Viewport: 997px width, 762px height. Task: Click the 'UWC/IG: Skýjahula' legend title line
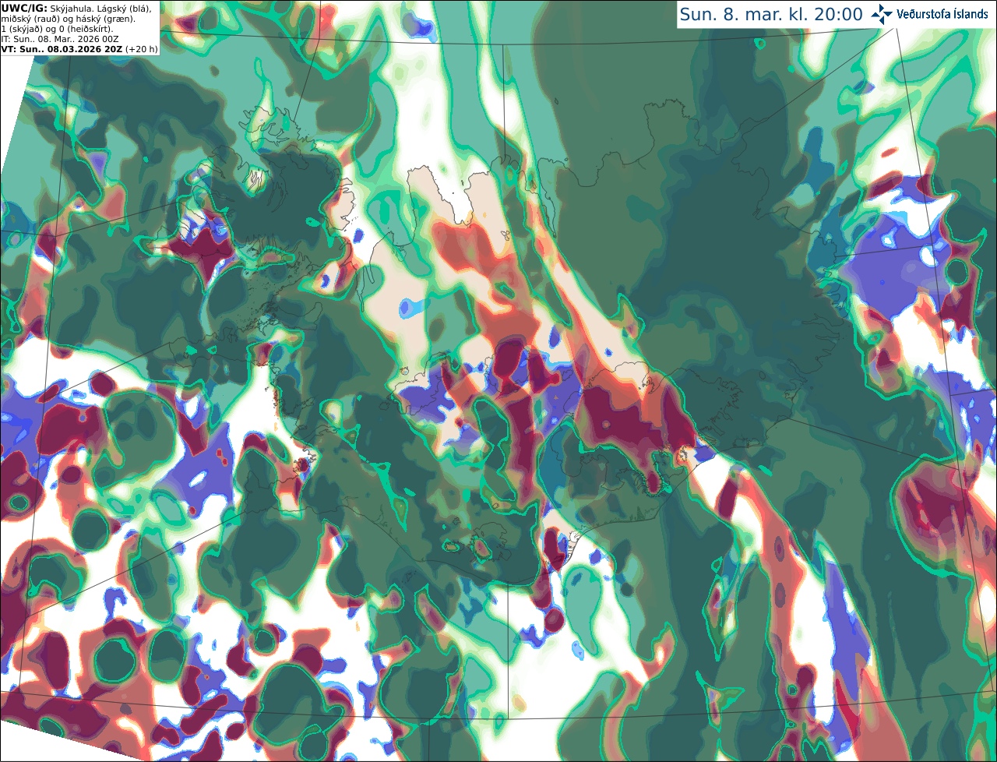[76, 8]
